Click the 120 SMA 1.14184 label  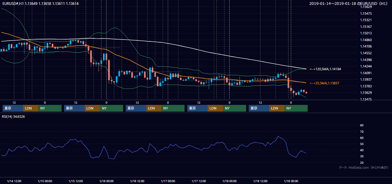click(325, 69)
